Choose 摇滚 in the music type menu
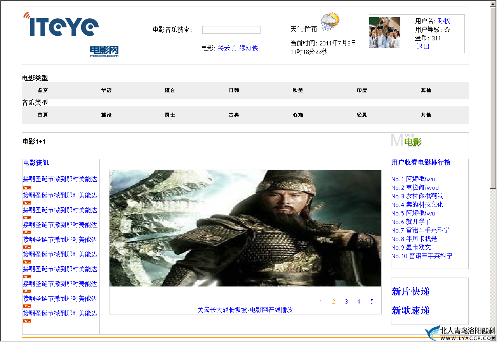Viewport: 497px width, 342px height. 106,115
